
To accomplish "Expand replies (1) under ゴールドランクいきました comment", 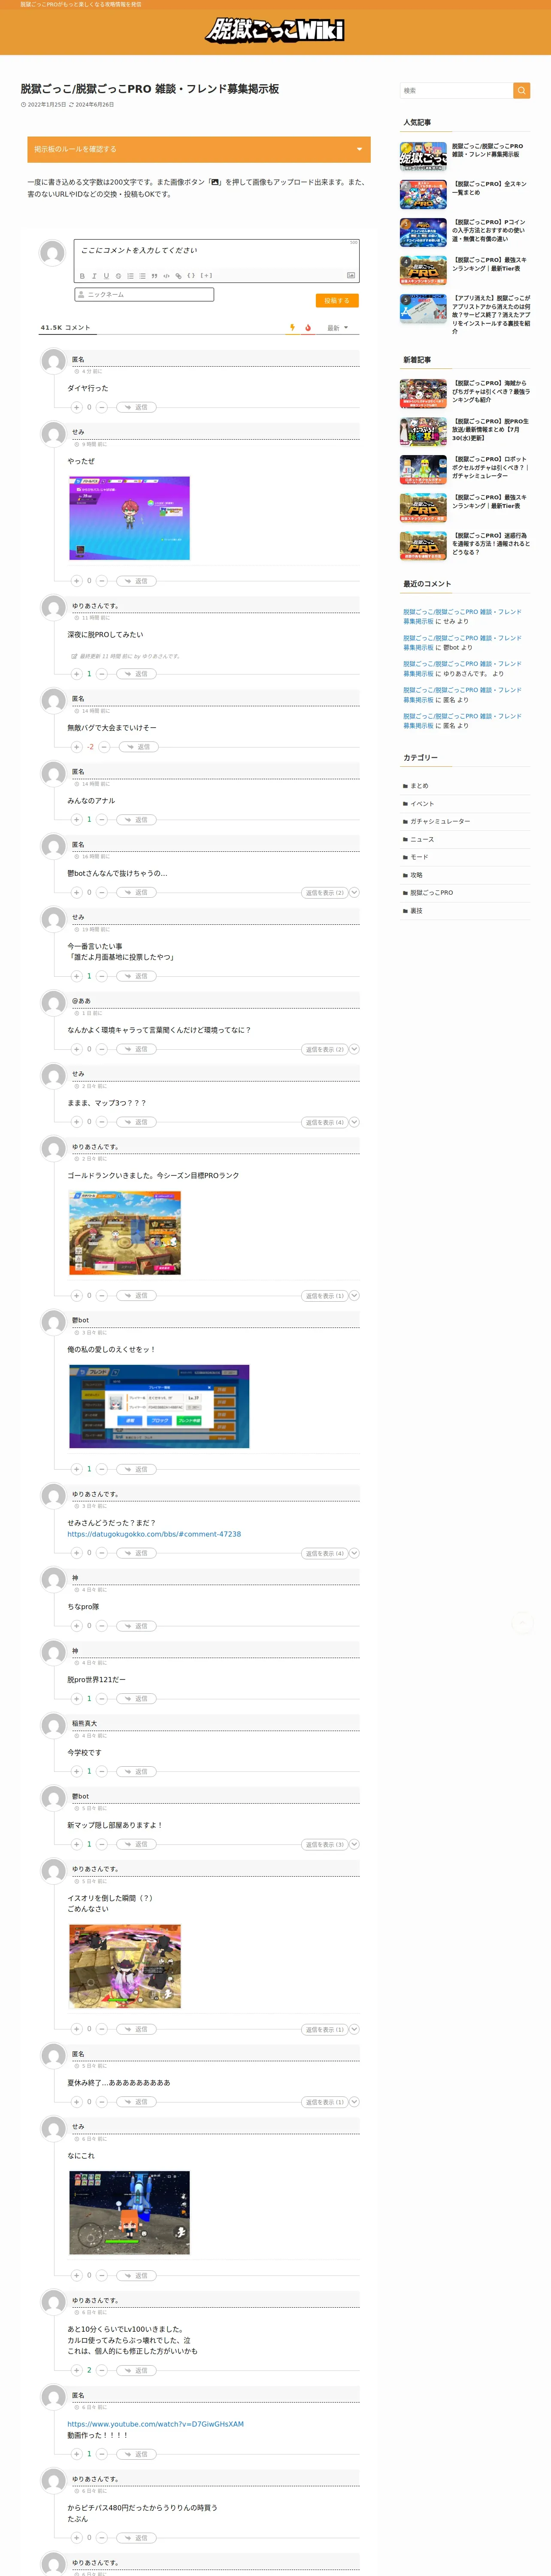I will pyautogui.click(x=330, y=1296).
